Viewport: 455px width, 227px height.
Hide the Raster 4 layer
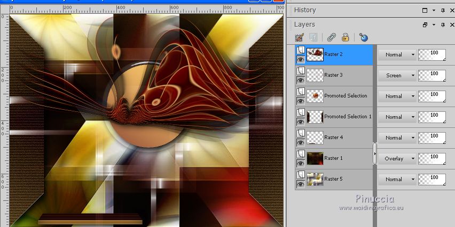(x=301, y=143)
